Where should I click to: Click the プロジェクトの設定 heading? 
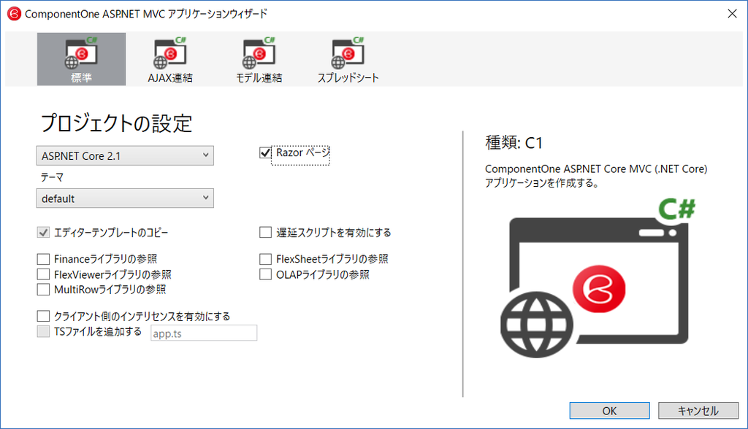pos(116,123)
